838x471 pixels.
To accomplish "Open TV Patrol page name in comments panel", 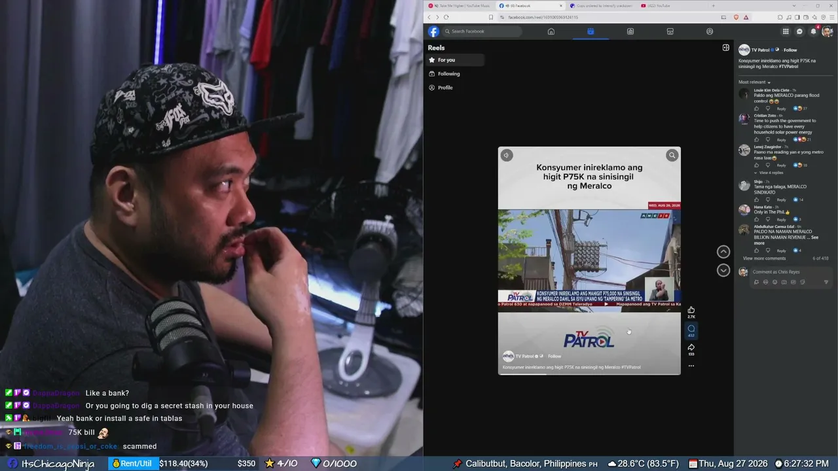I will tap(760, 50).
